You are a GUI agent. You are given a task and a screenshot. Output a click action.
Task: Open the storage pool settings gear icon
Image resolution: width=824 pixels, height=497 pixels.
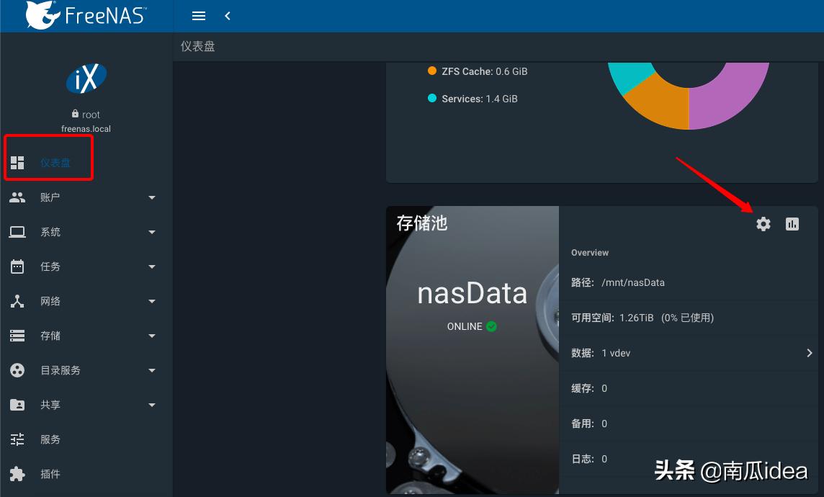tap(763, 224)
